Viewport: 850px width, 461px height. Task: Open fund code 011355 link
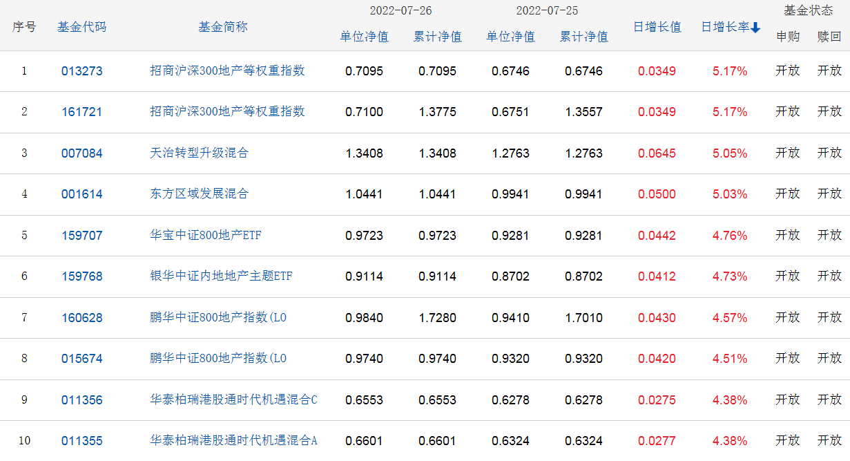[x=81, y=441]
